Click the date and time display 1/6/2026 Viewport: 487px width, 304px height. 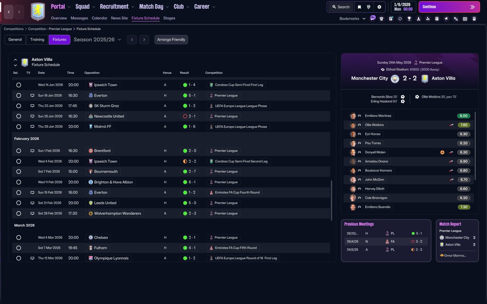pos(404,7)
